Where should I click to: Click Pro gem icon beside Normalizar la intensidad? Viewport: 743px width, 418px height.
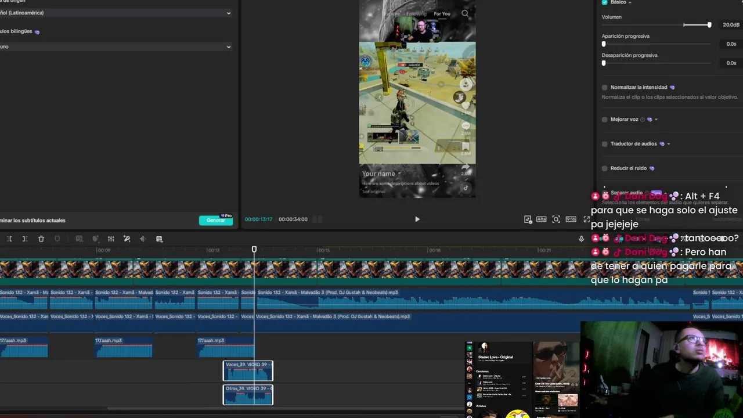(x=672, y=88)
